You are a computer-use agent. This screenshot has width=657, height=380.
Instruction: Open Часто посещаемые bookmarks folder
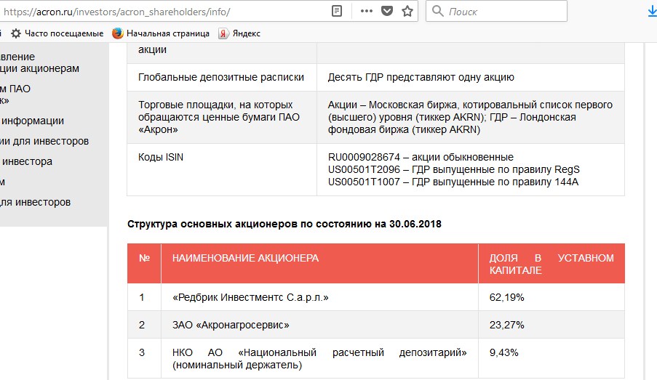click(x=63, y=33)
